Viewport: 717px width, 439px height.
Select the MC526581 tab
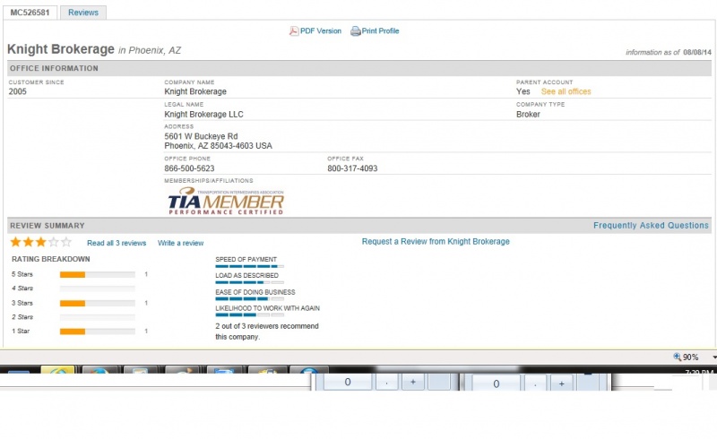click(x=30, y=13)
